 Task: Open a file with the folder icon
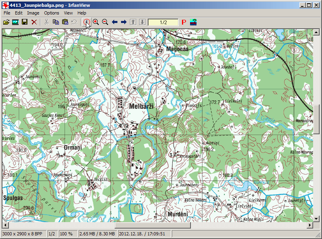6,22
